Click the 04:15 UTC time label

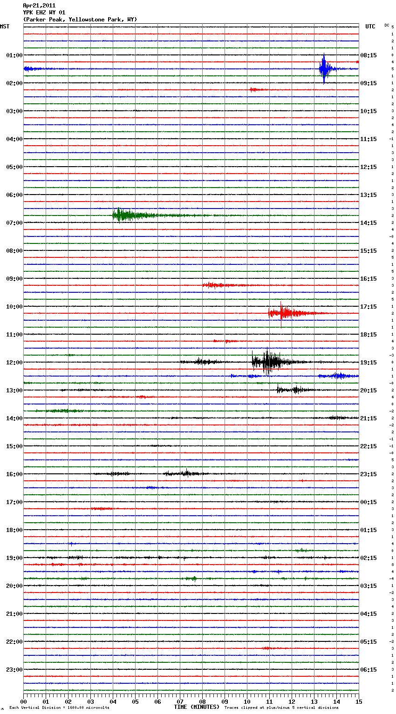(369, 614)
